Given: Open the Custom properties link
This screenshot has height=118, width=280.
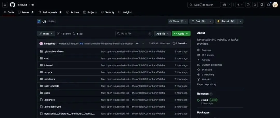Looking at the screenshot, I should coord(210,65).
